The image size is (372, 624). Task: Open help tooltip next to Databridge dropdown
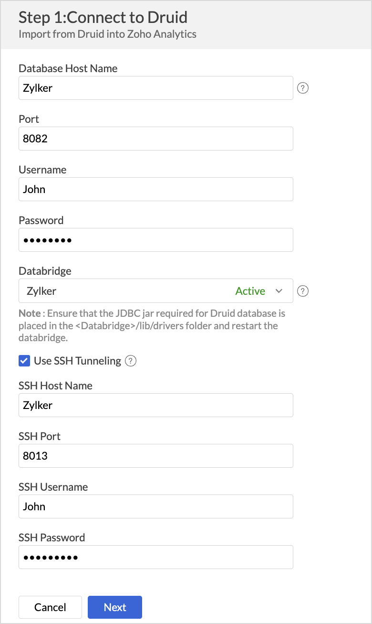[x=303, y=291]
